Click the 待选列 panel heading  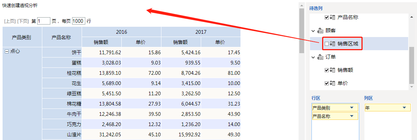[316, 8]
